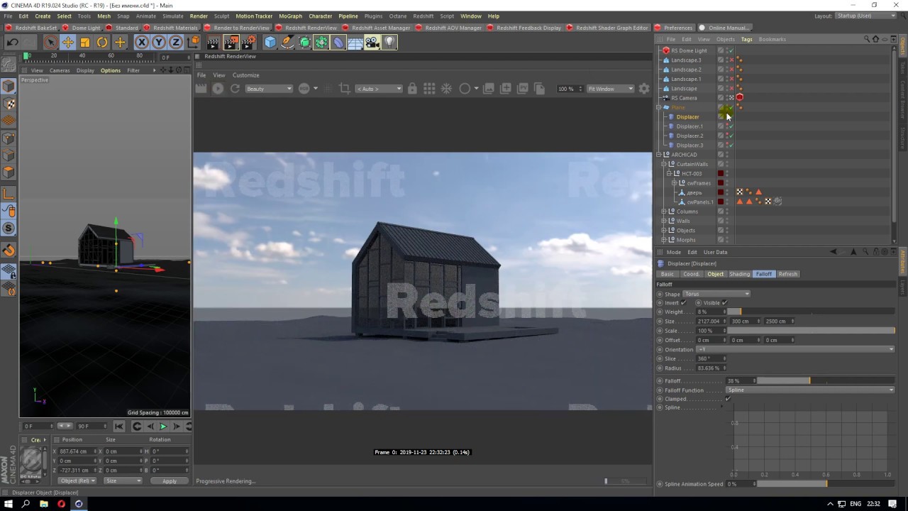Screen dimensions: 908x511
Task: Click Render View clapperboard icon
Action: [214, 43]
